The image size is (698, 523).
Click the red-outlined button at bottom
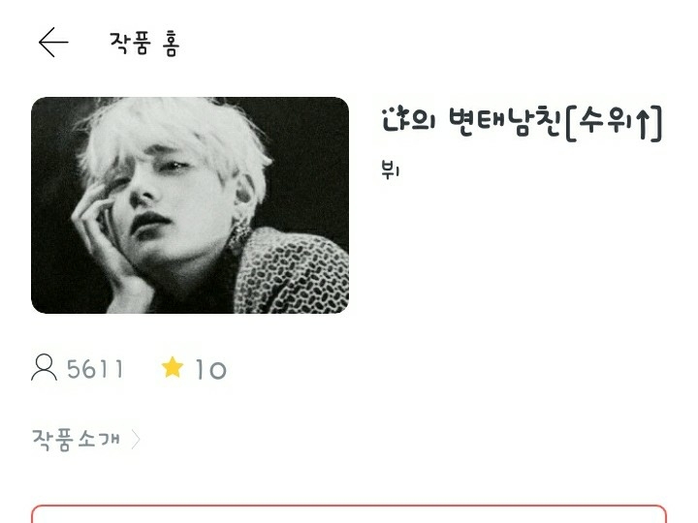[x=349, y=513]
